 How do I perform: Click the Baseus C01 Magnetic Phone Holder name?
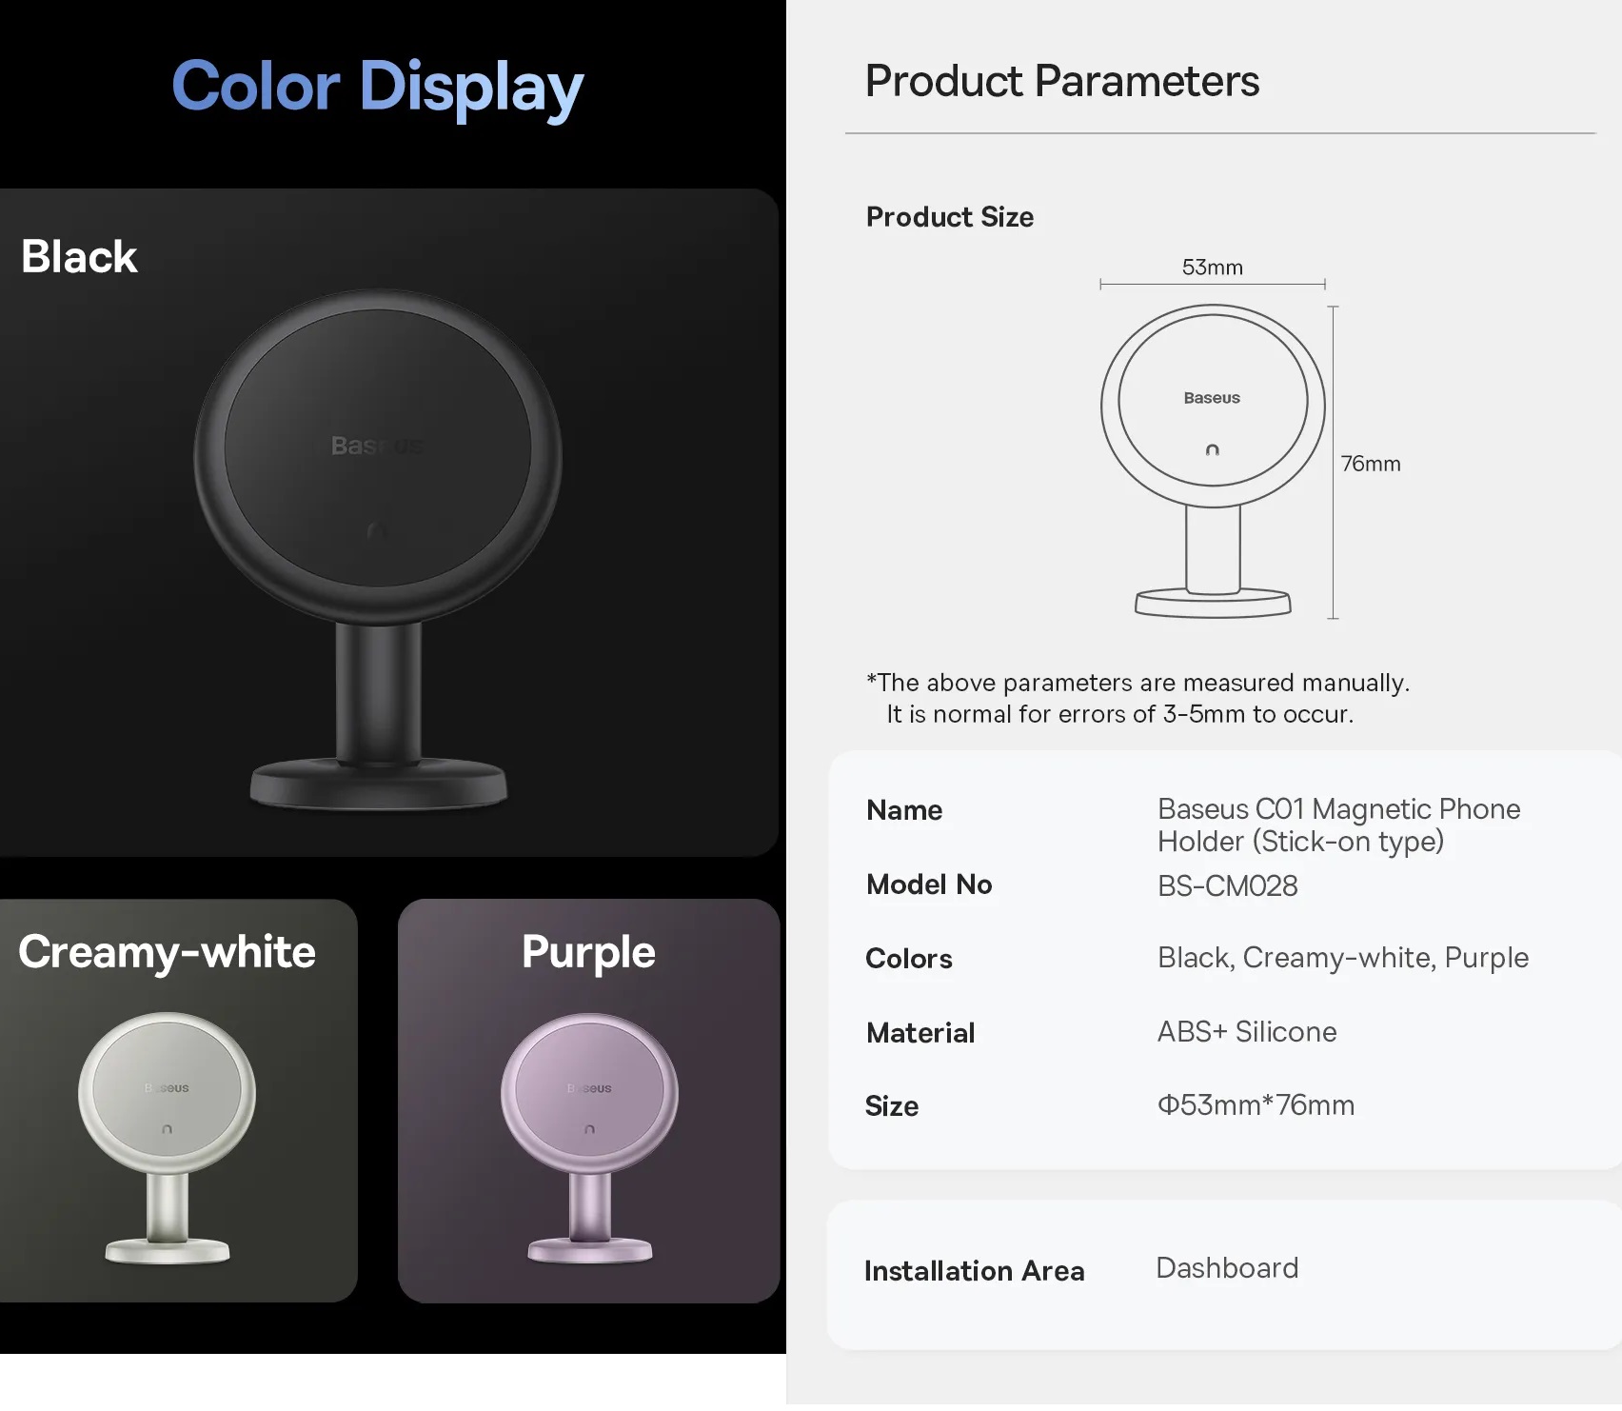pyautogui.click(x=1338, y=825)
